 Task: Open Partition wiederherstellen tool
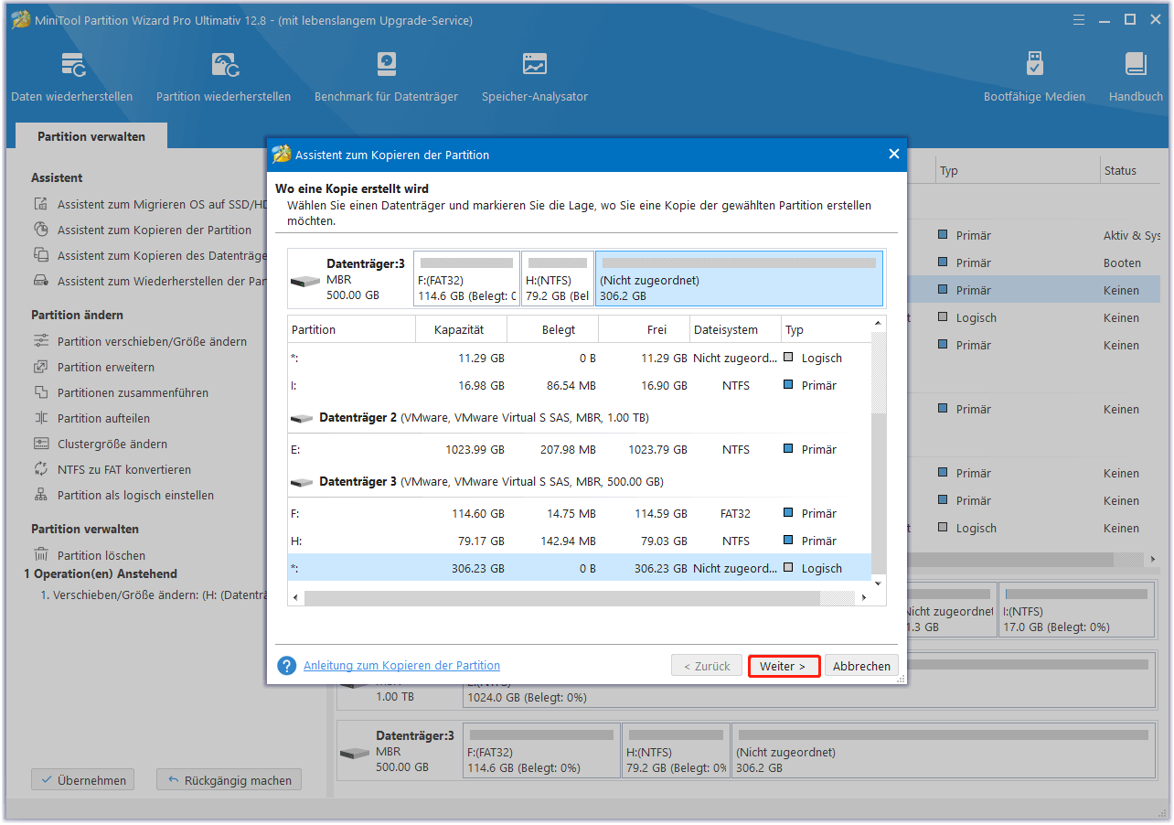point(223,78)
